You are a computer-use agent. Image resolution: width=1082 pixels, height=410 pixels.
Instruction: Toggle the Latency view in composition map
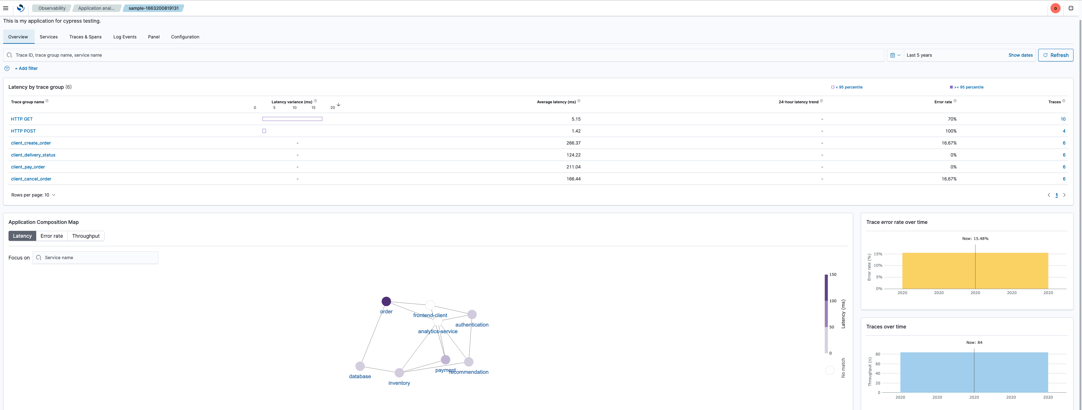pyautogui.click(x=22, y=236)
